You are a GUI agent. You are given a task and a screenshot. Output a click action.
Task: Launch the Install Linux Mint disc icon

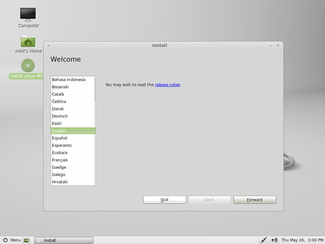point(28,65)
